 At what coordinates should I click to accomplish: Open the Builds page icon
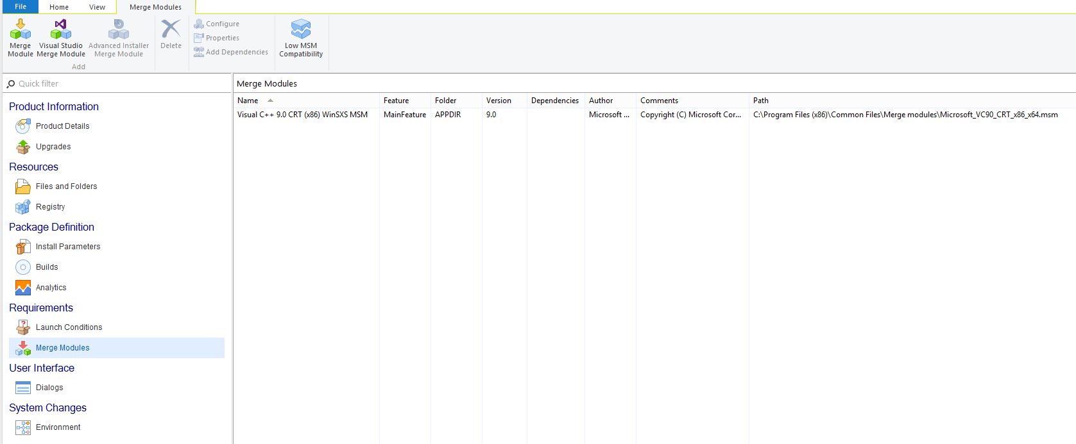point(23,267)
